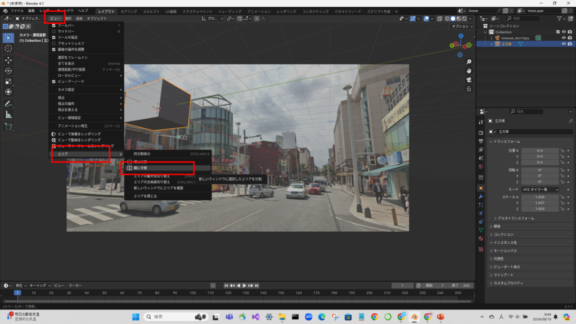Hide 立方体 using its eye icon in outliner

click(x=562, y=44)
